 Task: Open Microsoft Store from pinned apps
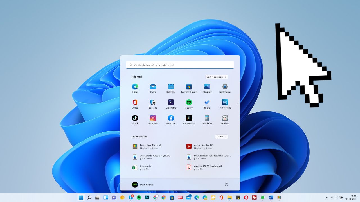(189, 88)
